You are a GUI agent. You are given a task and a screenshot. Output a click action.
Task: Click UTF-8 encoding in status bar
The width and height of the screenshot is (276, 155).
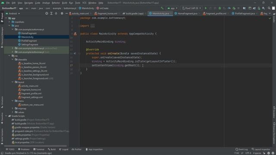[x=248, y=153]
